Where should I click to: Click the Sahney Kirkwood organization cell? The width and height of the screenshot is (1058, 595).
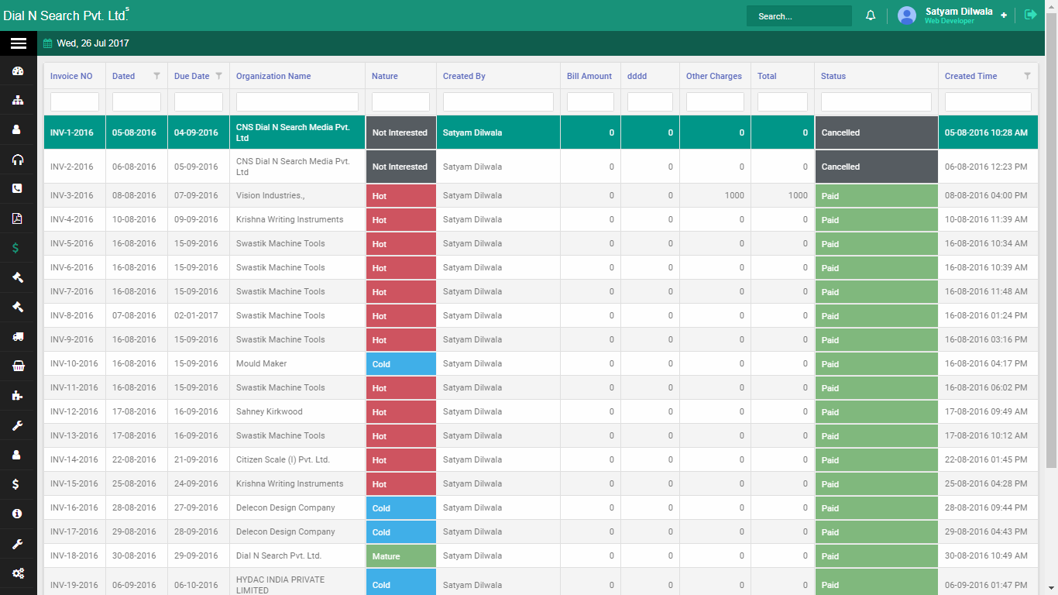(x=297, y=412)
